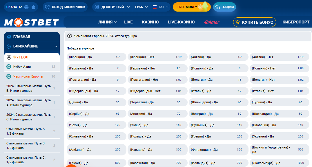
Task: Click the cart icon in Купить бонус
Action: click(x=237, y=22)
